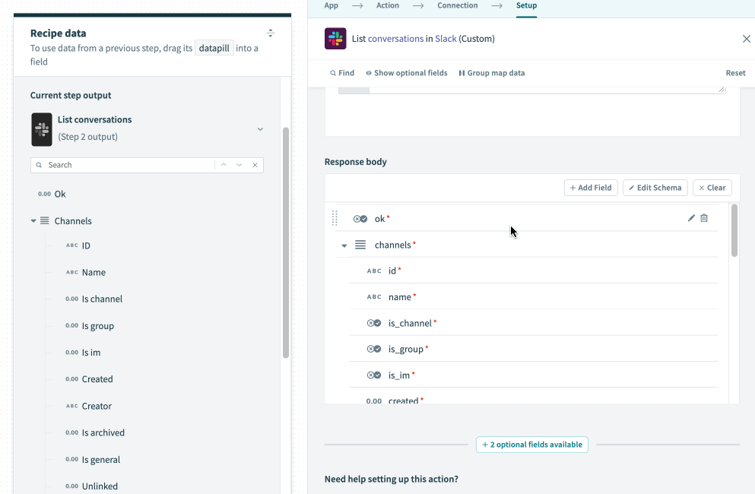Click the list type icon next to channels field
755x494 pixels.
359,245
